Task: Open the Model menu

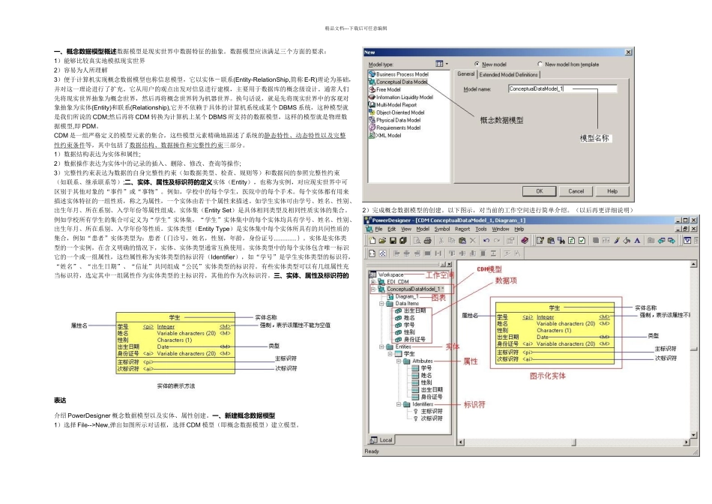Action: [422, 229]
